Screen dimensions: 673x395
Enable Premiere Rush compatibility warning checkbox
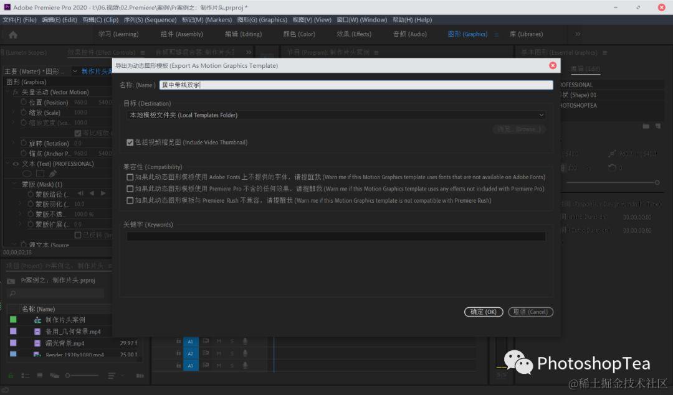pos(130,200)
